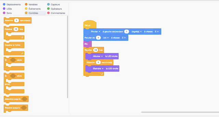Image resolution: width=219 pixels, height=137 pixels.
Task: Open the Pivoter vitesse dropdown
Action: click(157, 32)
